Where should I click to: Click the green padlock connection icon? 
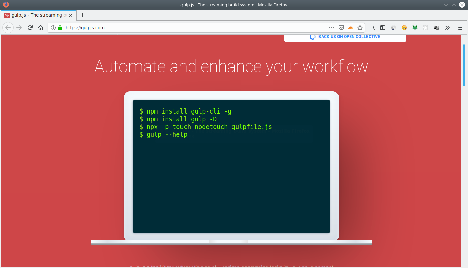point(60,28)
